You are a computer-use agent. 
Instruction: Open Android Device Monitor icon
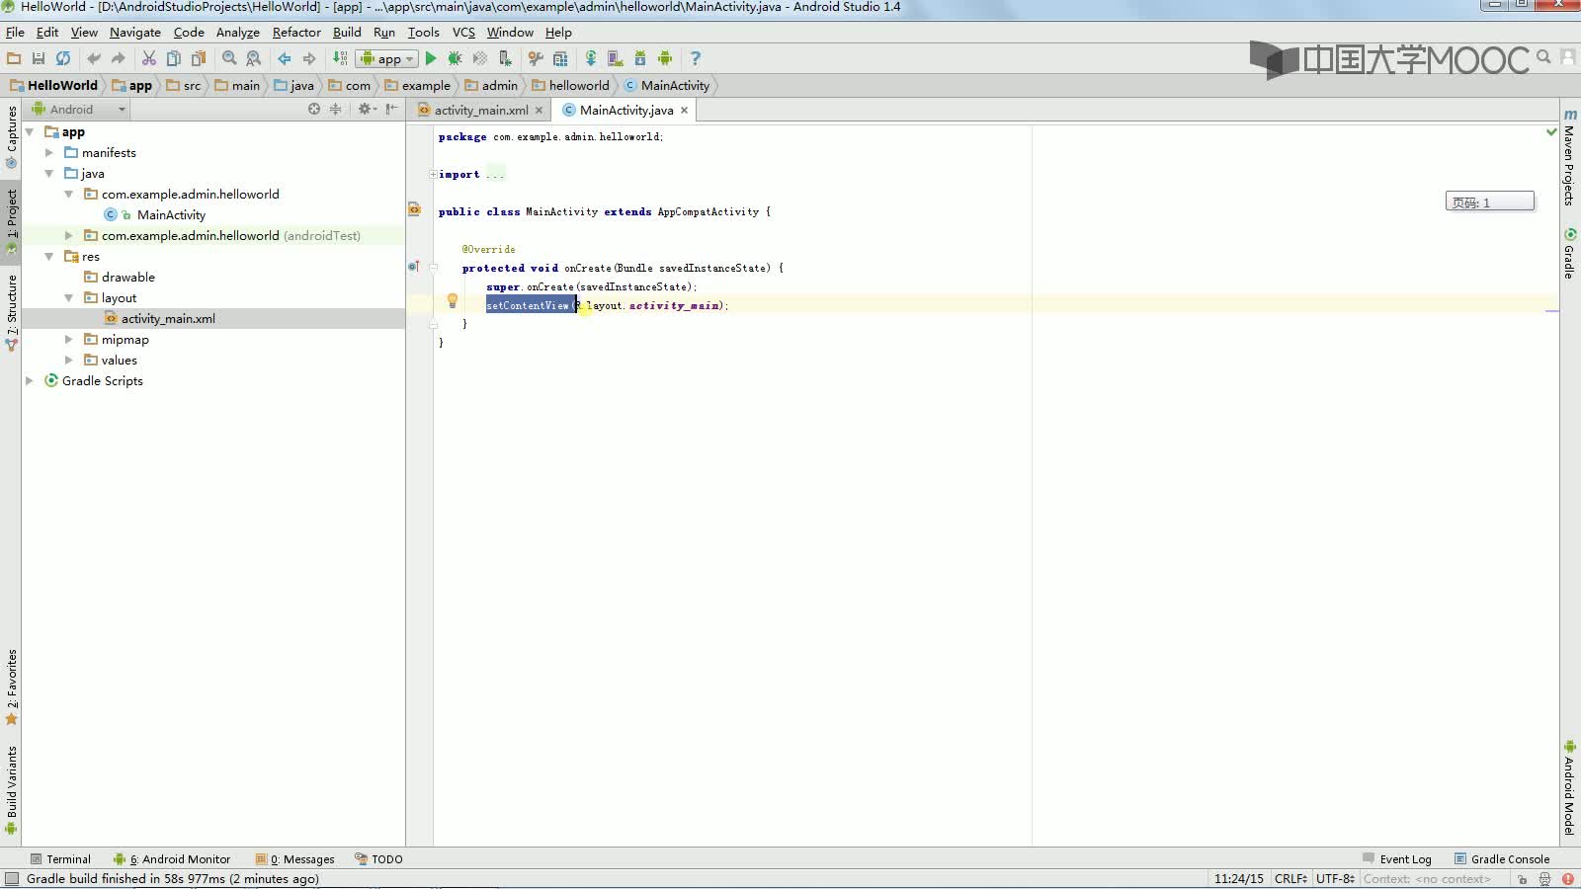tap(665, 58)
